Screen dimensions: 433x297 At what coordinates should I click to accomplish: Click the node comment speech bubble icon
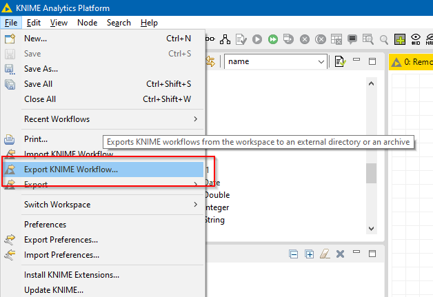point(352,39)
